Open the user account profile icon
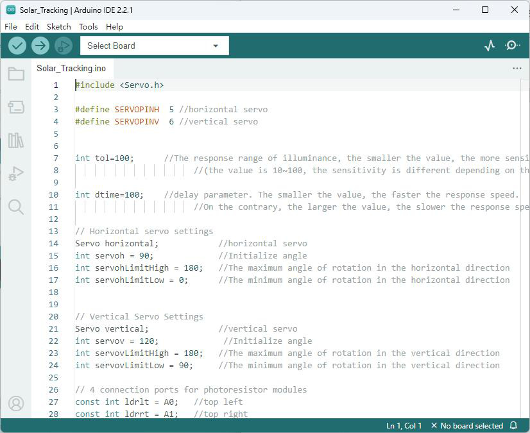The width and height of the screenshot is (530, 433). click(x=16, y=403)
